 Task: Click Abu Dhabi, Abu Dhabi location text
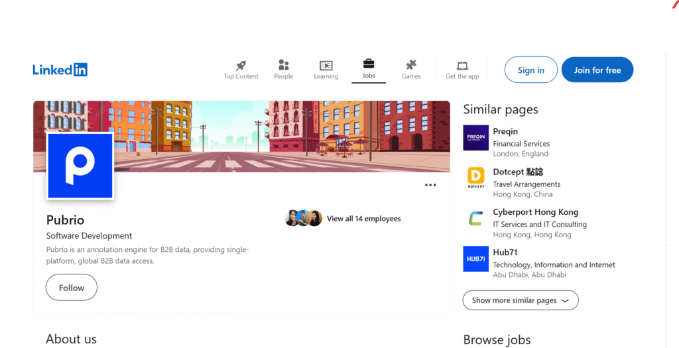530,275
